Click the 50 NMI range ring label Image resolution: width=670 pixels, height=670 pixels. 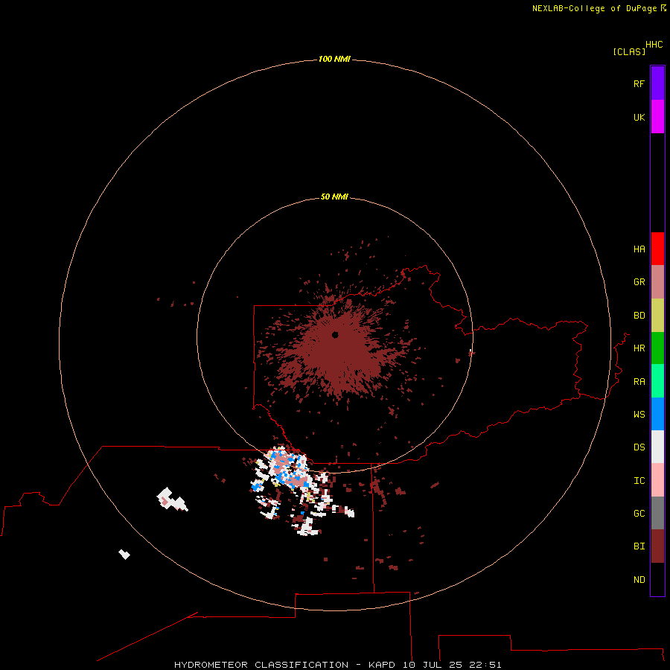tap(334, 197)
